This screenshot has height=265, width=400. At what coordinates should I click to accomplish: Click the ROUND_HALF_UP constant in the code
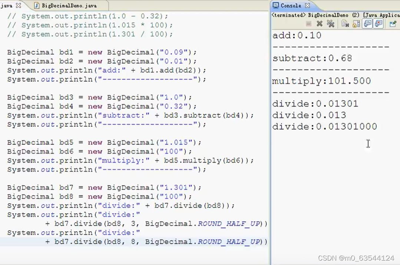pos(229,224)
